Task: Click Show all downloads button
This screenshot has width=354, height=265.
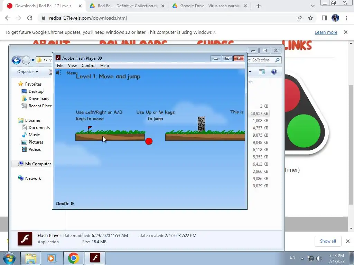Action: 328,241
